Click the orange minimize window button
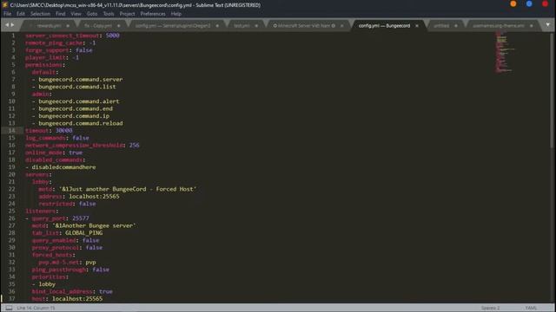 [x=513, y=4]
